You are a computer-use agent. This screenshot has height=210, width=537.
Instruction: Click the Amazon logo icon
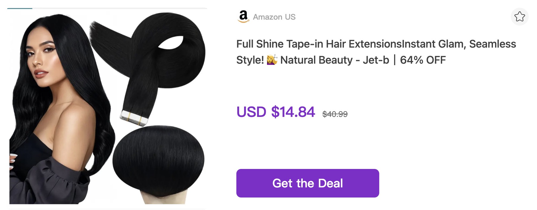[x=243, y=17]
